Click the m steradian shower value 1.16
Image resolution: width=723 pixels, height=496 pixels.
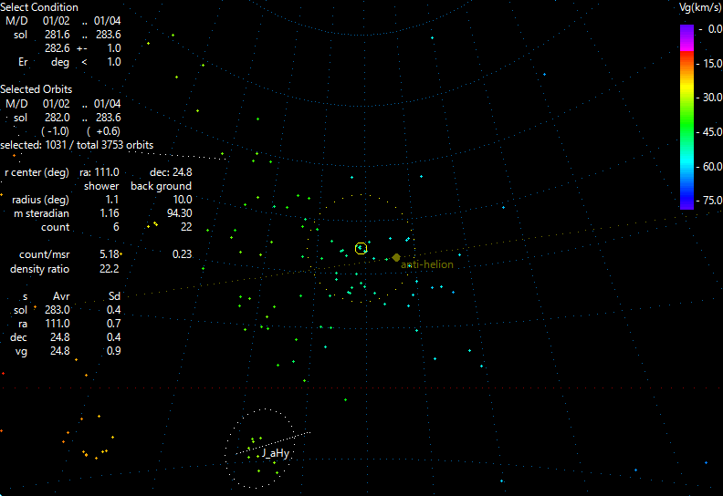110,213
